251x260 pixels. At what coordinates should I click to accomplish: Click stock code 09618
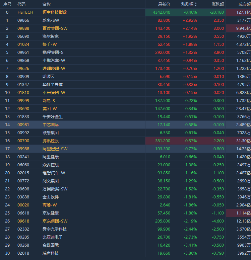[23, 221]
